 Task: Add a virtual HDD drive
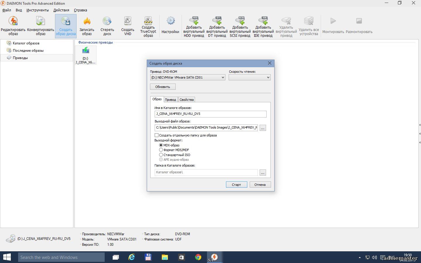pyautogui.click(x=194, y=27)
